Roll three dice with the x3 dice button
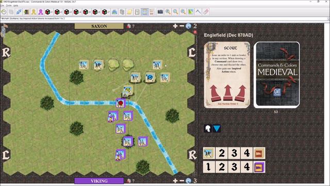This screenshot has height=186, width=330. click(68, 12)
